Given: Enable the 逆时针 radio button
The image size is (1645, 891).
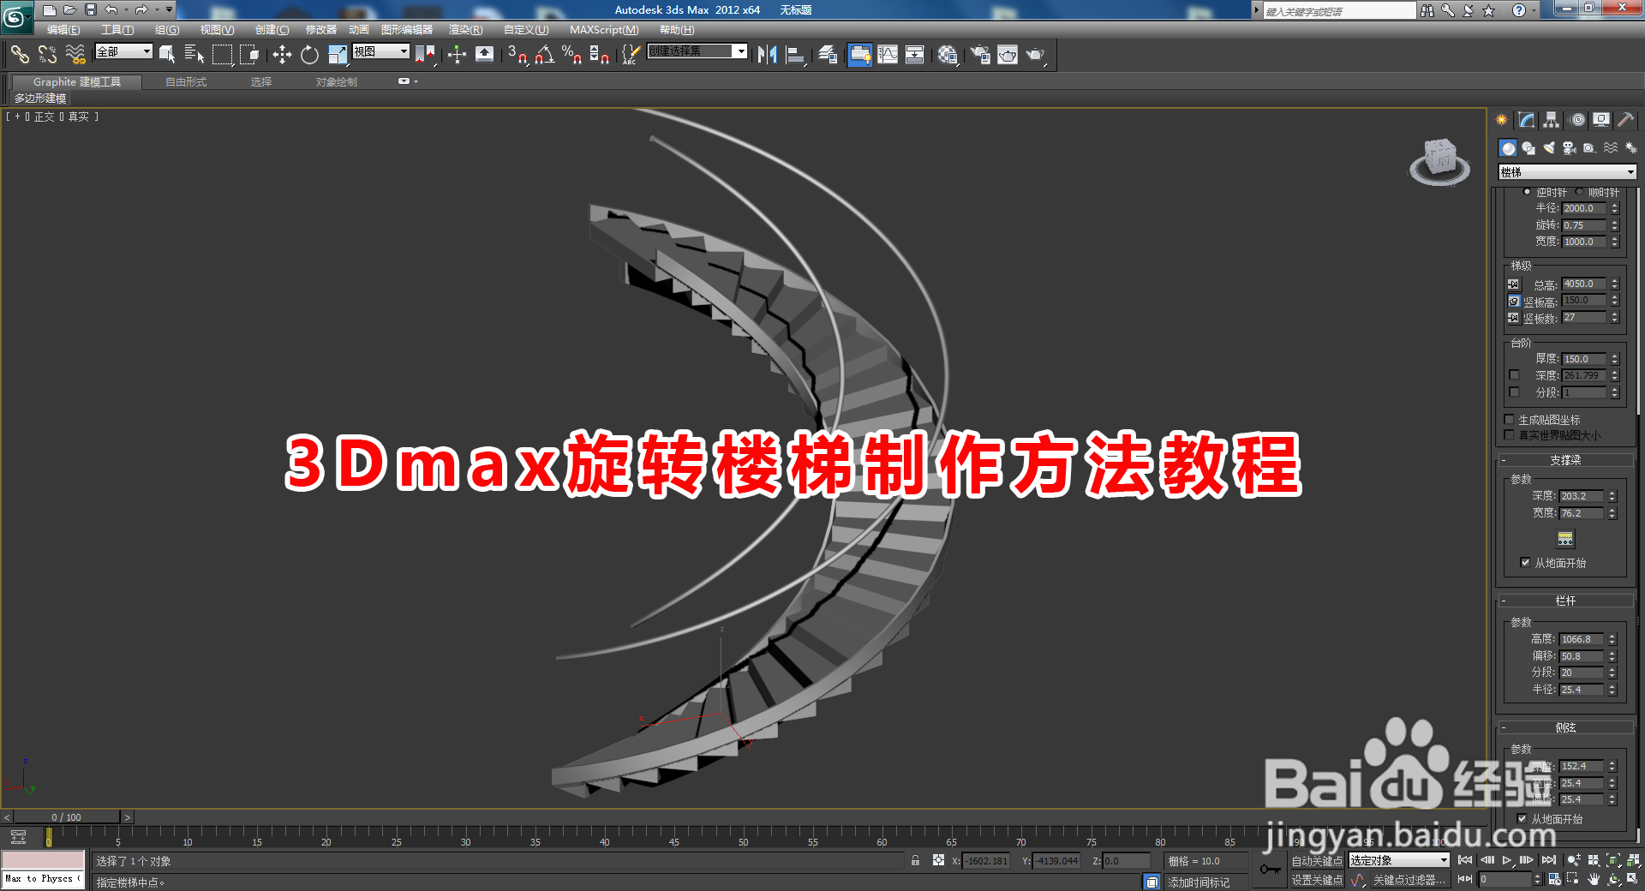Looking at the screenshot, I should pyautogui.click(x=1527, y=191).
